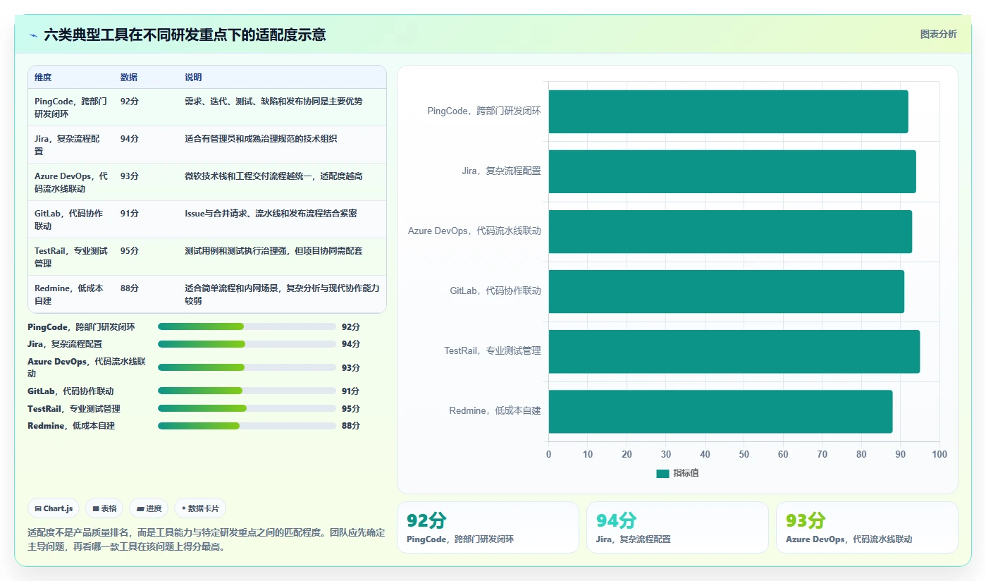Click the TestRail progress bar at 95分
Image resolution: width=986 pixels, height=581 pixels.
click(x=247, y=408)
